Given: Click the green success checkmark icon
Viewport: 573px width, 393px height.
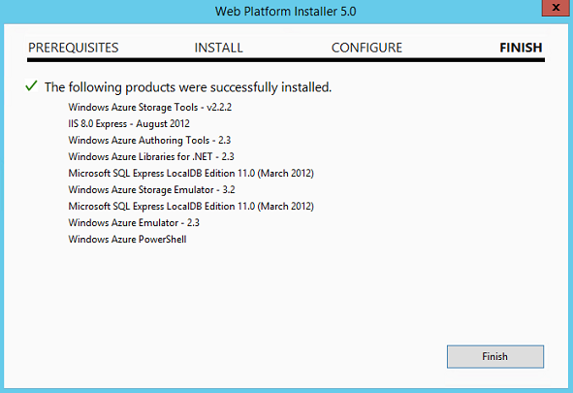Looking at the screenshot, I should 31,86.
